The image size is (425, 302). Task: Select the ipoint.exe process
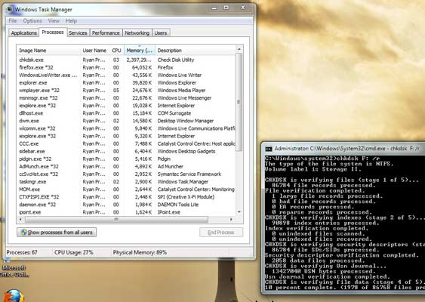(x=126, y=212)
